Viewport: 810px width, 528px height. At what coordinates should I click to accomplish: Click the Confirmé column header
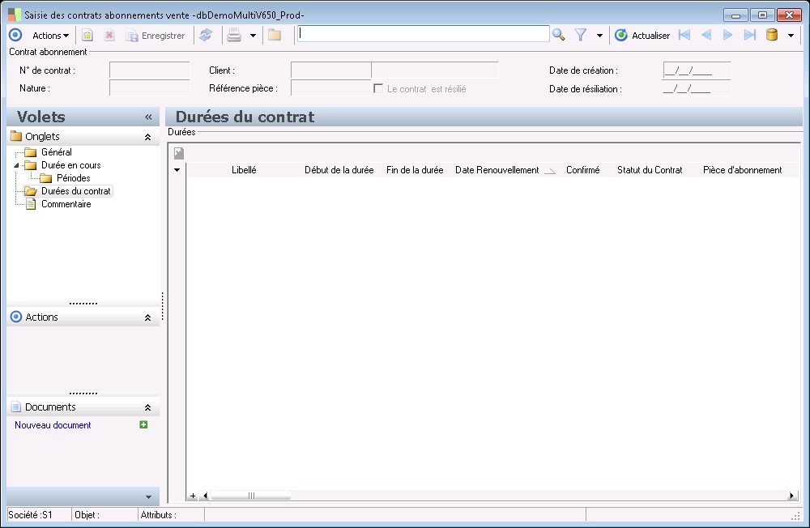[x=582, y=170]
